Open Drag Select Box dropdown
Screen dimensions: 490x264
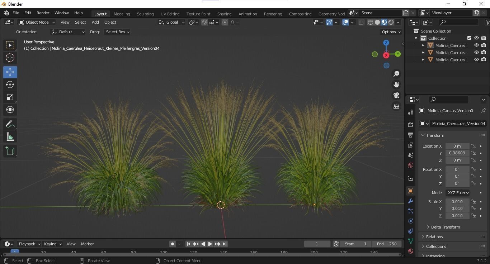117,32
